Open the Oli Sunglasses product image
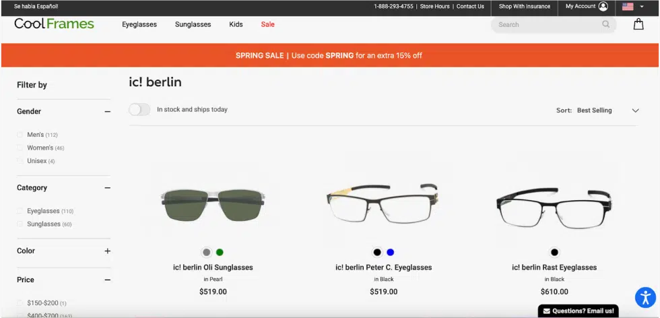Image resolution: width=660 pixels, height=318 pixels. point(213,204)
